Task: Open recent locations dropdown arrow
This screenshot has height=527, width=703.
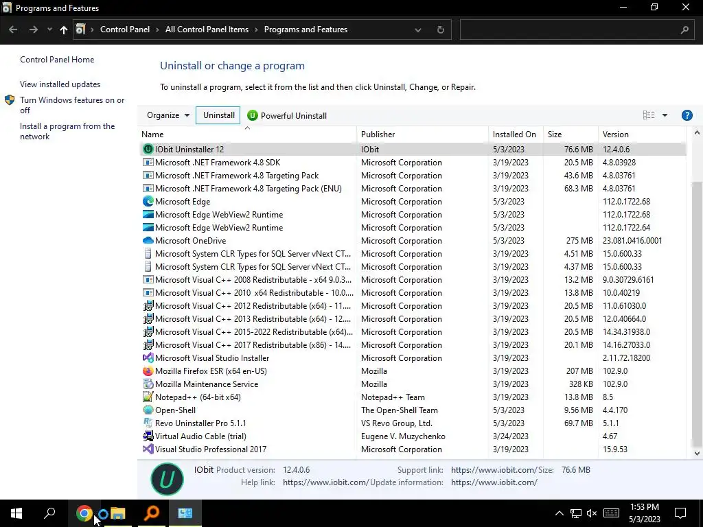Action: point(49,30)
